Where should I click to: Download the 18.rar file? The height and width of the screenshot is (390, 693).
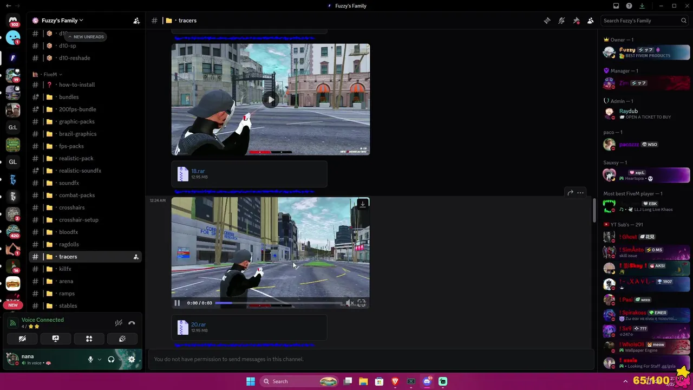click(x=198, y=171)
